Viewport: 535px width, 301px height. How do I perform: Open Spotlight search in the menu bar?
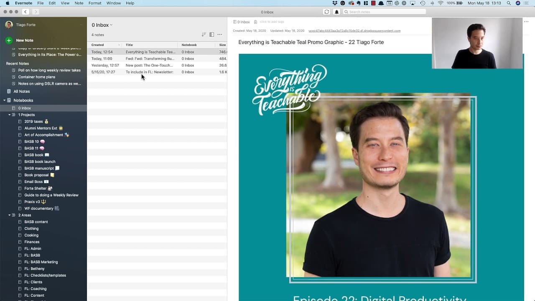tap(509, 3)
